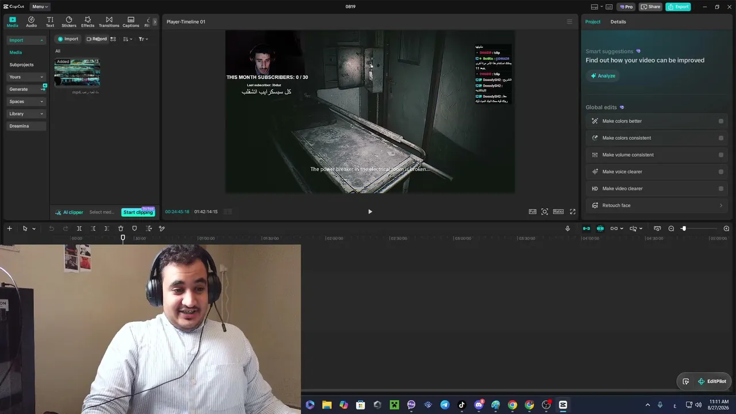Image resolution: width=736 pixels, height=414 pixels.
Task: Click the Redo arrow
Action: click(x=65, y=228)
